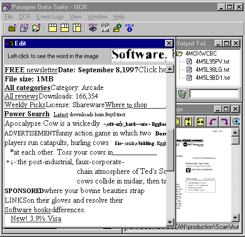Click the word 'Apocalypse' in OCR text

tap(23, 124)
